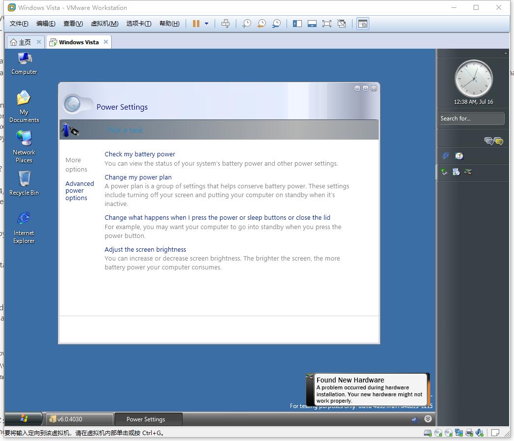
Task: Click the Vista taskbar volume speaker icon
Action: [x=416, y=419]
